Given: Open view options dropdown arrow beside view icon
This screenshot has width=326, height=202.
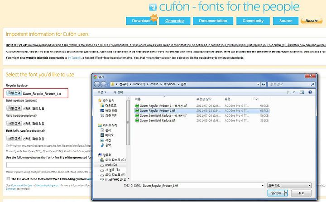Looking at the screenshot, I should [294, 92].
